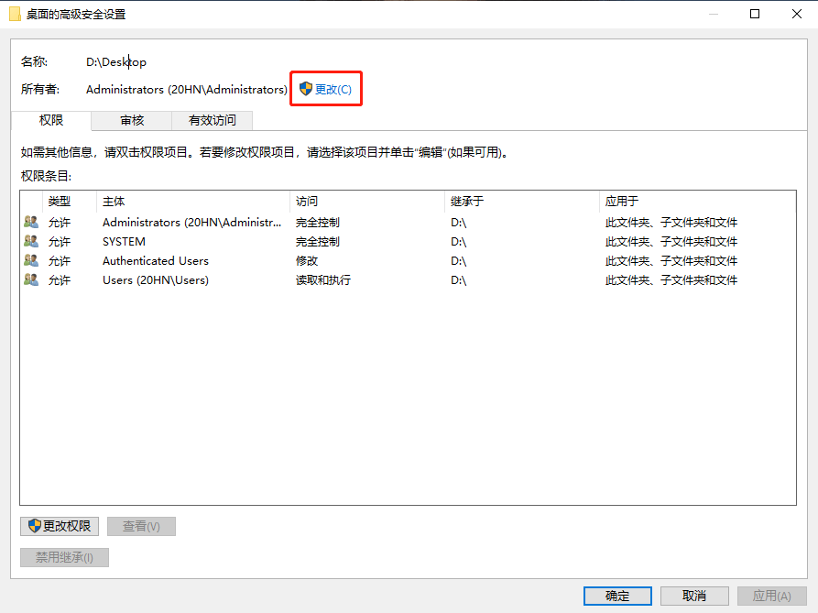Image resolution: width=818 pixels, height=613 pixels.
Task: Click the user icon on the SYSTEM row
Action: (28, 241)
